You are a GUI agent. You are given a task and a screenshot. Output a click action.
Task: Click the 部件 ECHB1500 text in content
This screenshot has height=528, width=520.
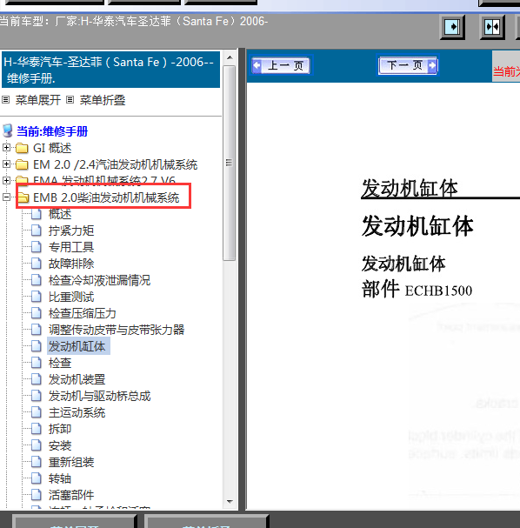click(x=417, y=290)
